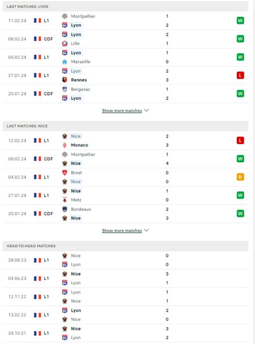The height and width of the screenshot is (344, 255).
Task: Select the Head-to-Head Matches section header
Action: [125, 246]
